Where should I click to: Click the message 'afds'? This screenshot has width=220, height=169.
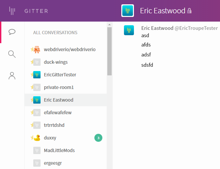point(146,45)
